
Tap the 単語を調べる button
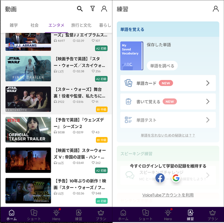(162, 66)
